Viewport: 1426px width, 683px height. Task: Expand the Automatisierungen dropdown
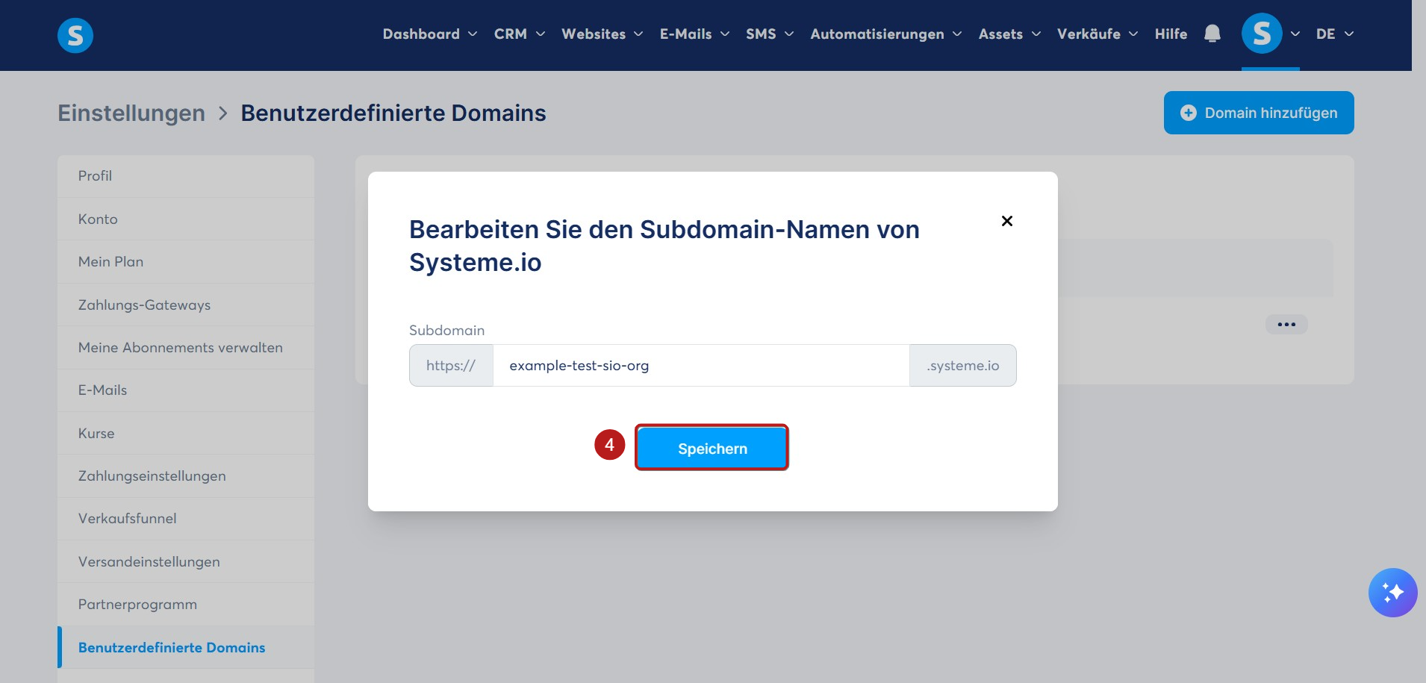(886, 34)
